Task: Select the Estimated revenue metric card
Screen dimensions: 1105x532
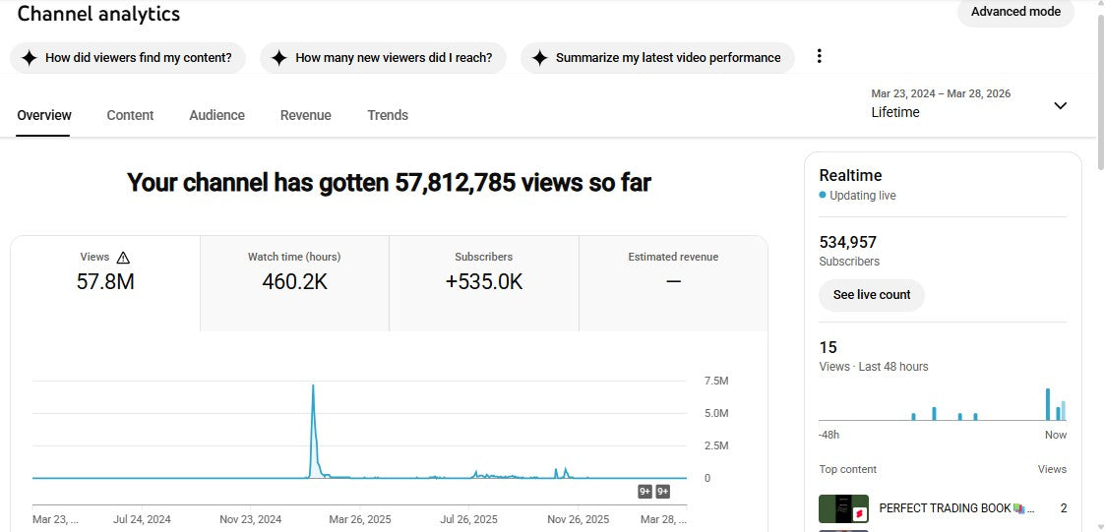Action: 673,282
